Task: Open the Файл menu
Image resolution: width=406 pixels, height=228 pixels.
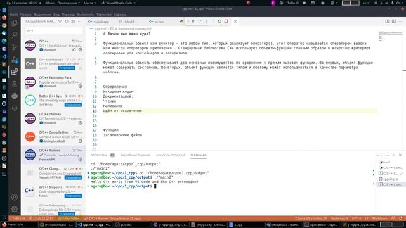Action: coord(14,15)
